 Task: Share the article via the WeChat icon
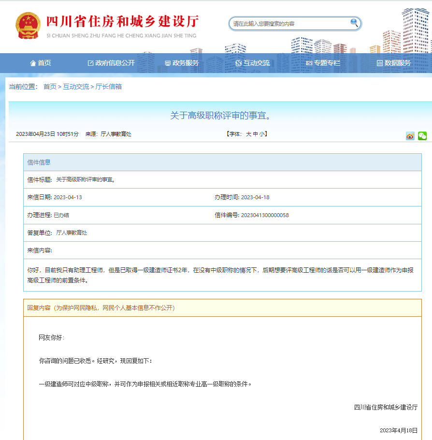(x=422, y=136)
